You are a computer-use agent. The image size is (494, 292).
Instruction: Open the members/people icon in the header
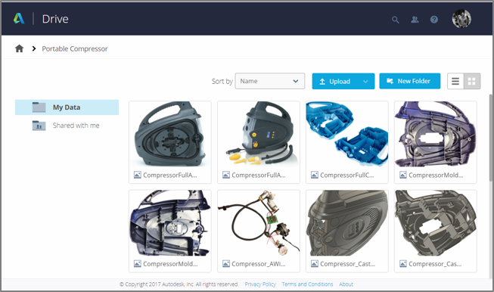click(415, 20)
